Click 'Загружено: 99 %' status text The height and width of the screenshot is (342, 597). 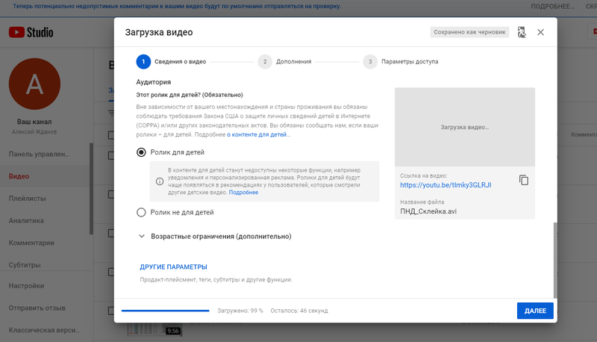pos(240,311)
